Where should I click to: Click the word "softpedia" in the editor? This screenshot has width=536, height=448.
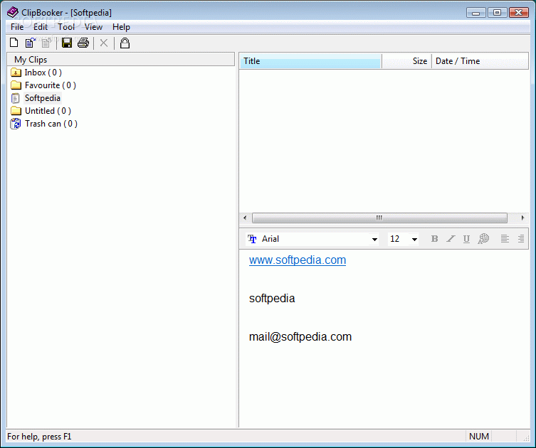pos(272,299)
